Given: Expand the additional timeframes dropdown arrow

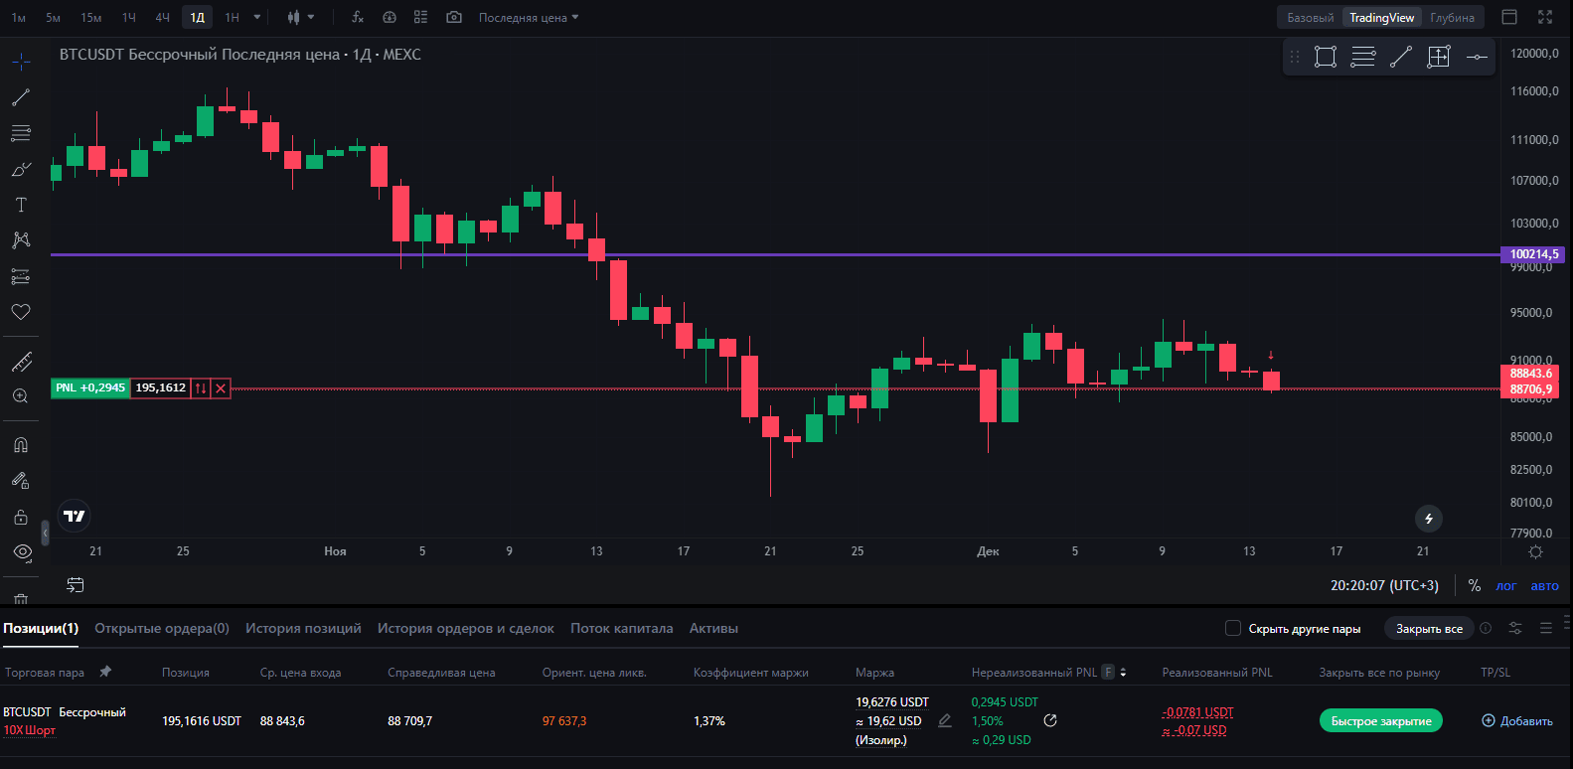Looking at the screenshot, I should (257, 18).
